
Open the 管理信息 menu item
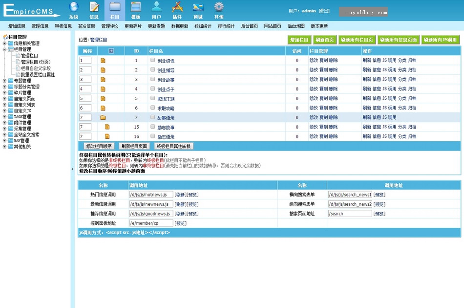(40, 26)
